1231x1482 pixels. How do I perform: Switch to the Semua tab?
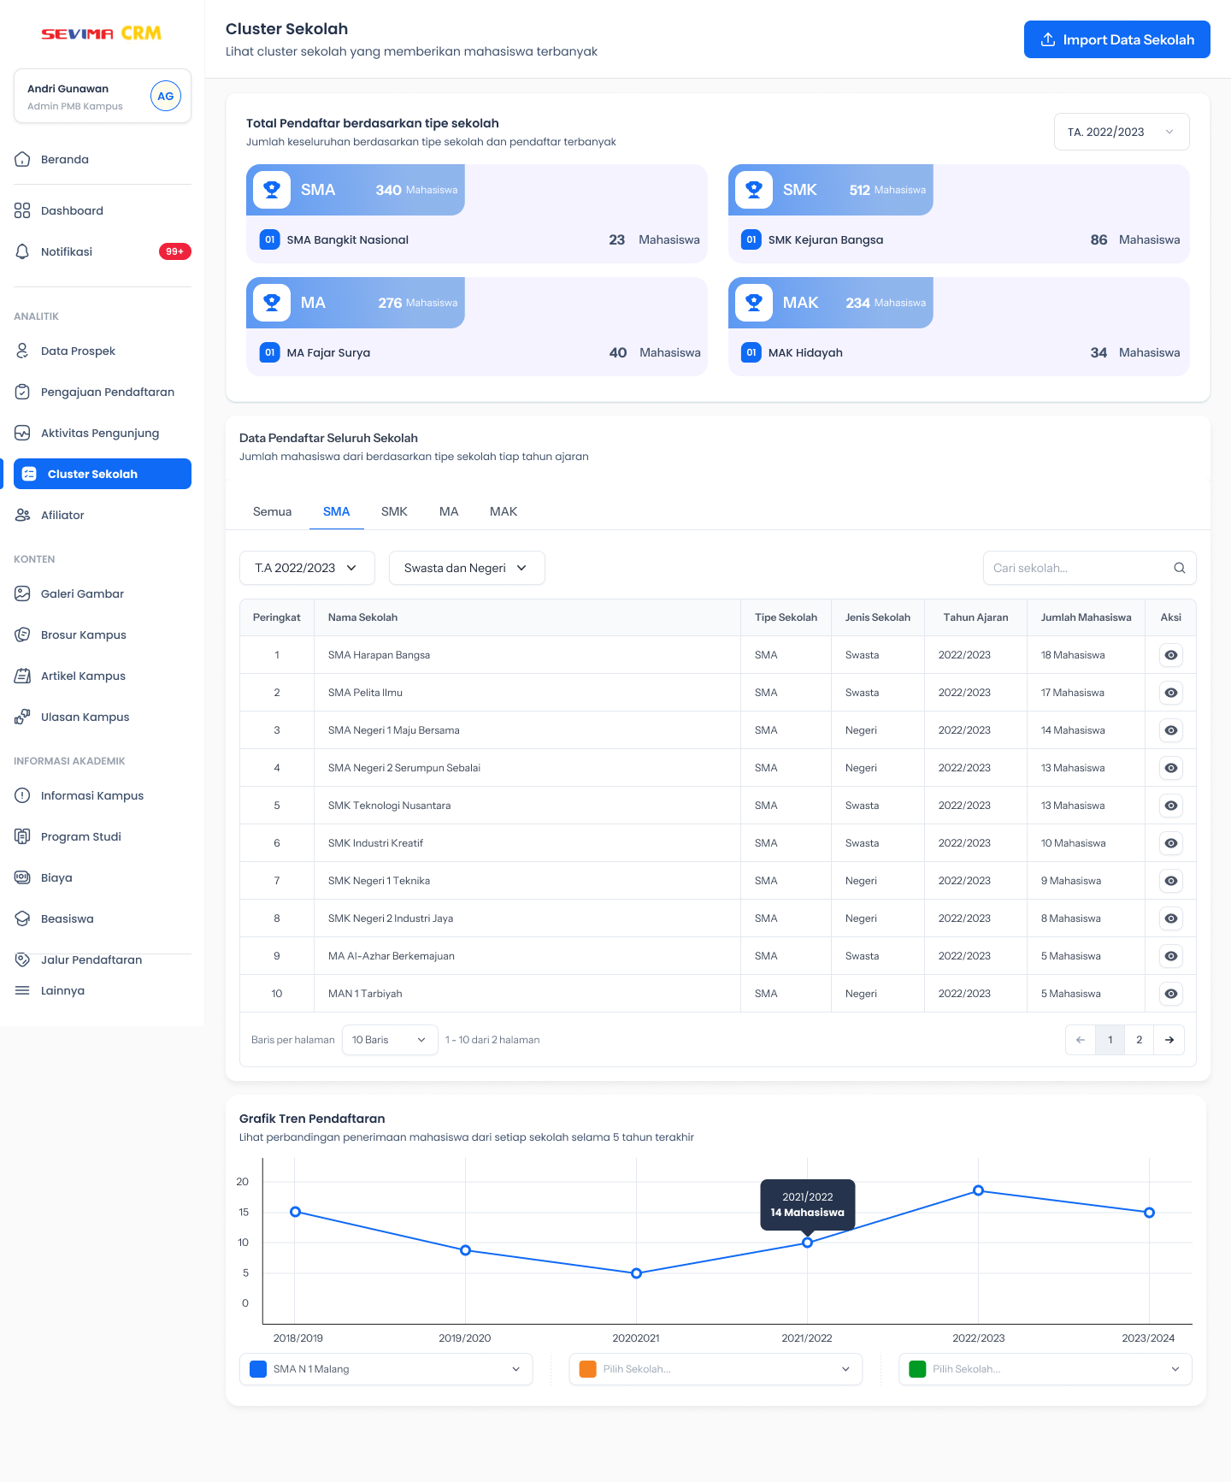pyautogui.click(x=272, y=511)
